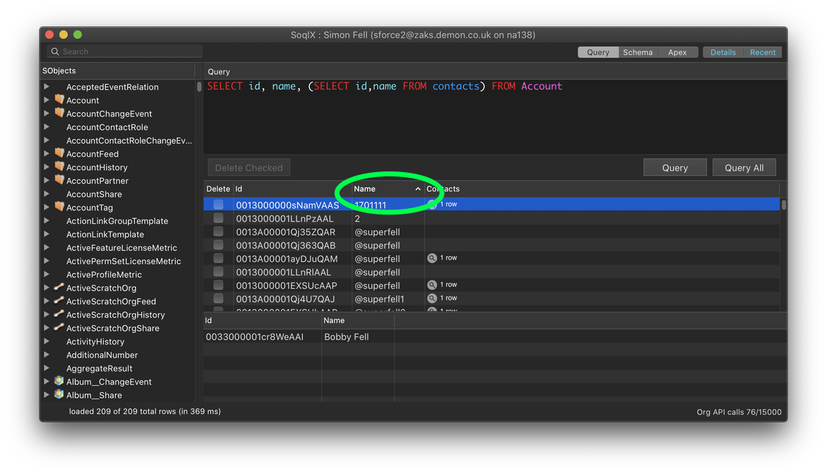Click the Delete Checked button

249,168
